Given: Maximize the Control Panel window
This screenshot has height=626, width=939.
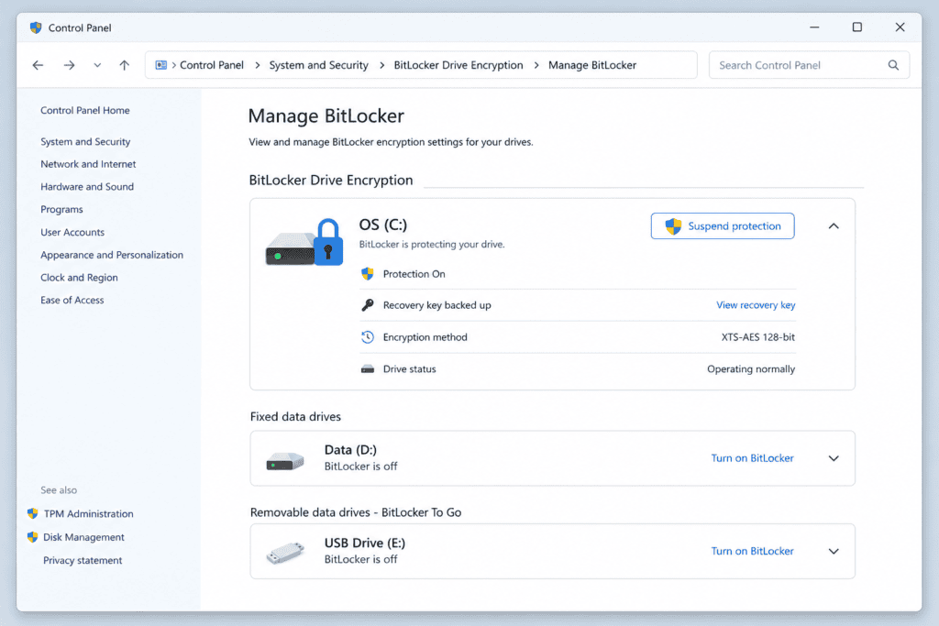Looking at the screenshot, I should point(857,27).
